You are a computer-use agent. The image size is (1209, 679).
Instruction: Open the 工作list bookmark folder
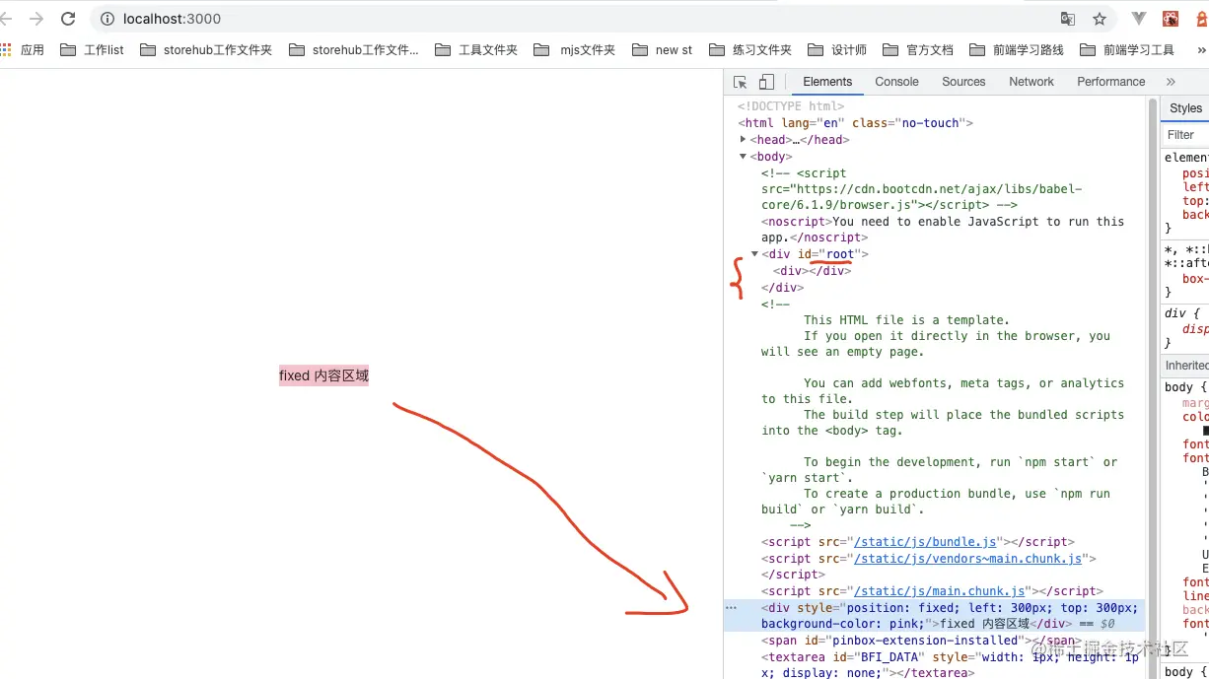(x=92, y=49)
